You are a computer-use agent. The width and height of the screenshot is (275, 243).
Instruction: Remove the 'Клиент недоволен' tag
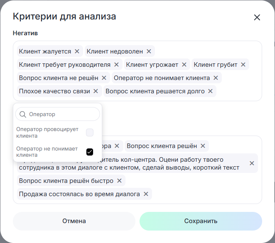click(x=149, y=51)
